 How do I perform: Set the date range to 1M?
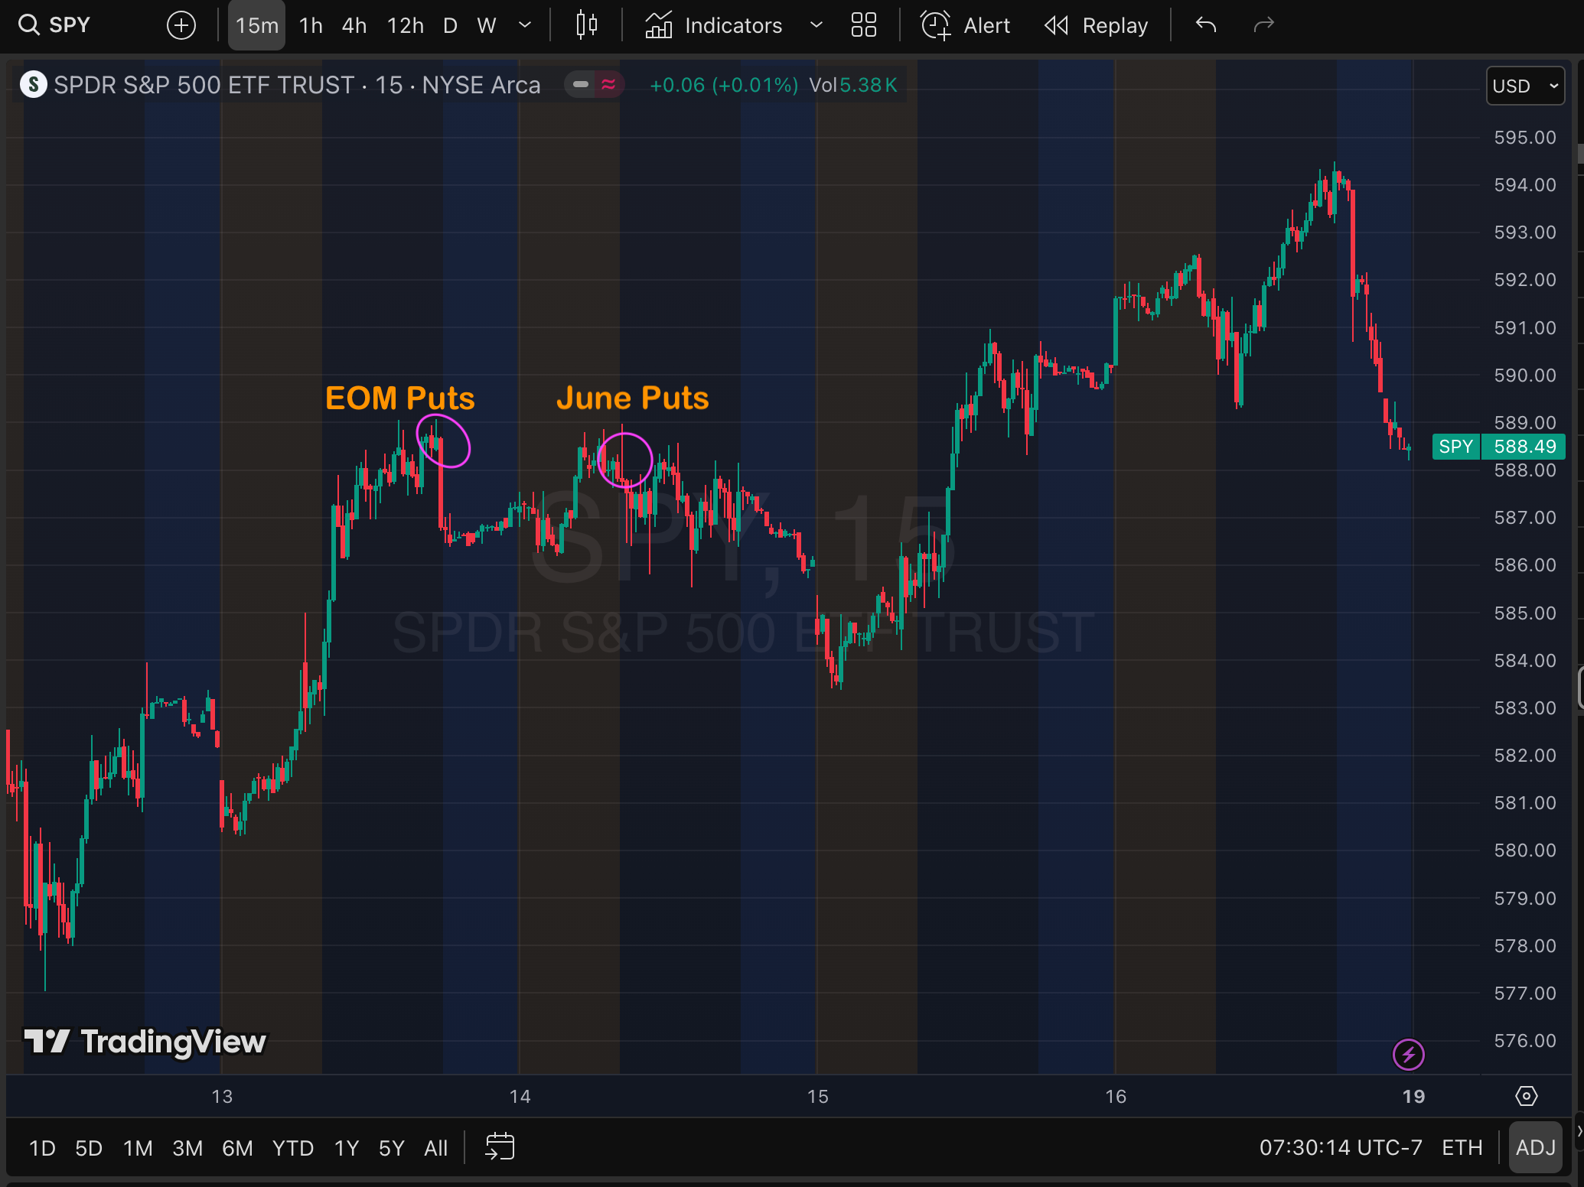138,1148
